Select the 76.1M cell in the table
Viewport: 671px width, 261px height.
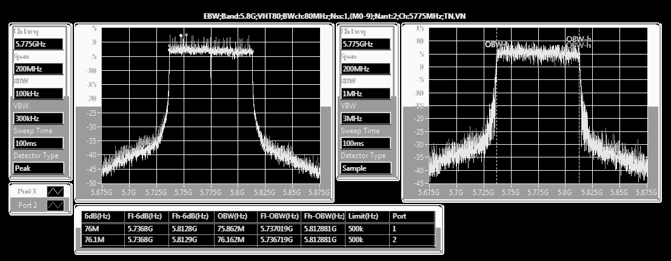click(x=103, y=240)
